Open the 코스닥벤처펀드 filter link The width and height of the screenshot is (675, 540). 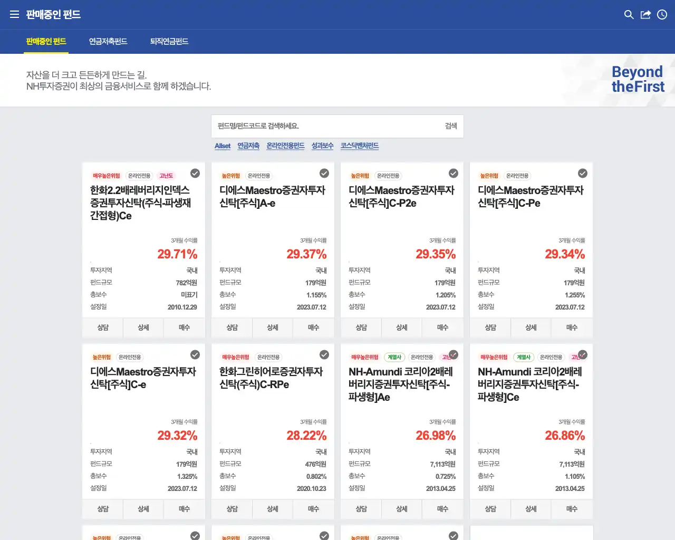pos(360,146)
